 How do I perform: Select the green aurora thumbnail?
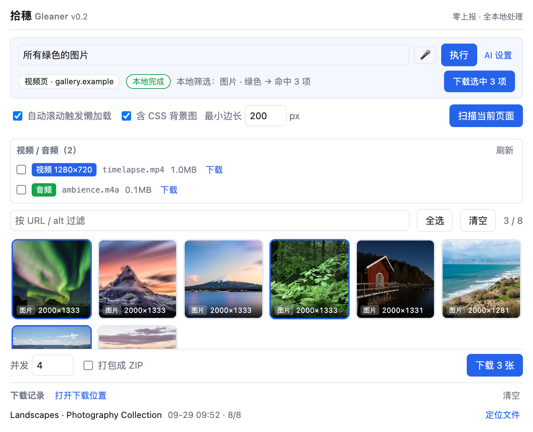coord(52,279)
